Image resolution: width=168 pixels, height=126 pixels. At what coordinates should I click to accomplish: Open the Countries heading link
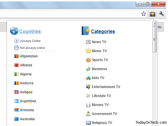coord(30,31)
